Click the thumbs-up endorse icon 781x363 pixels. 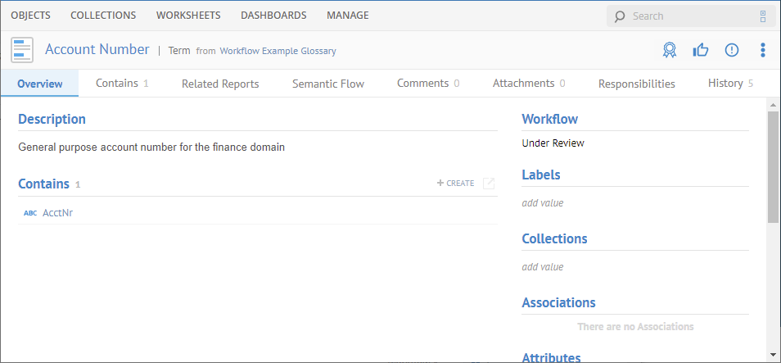[701, 50]
